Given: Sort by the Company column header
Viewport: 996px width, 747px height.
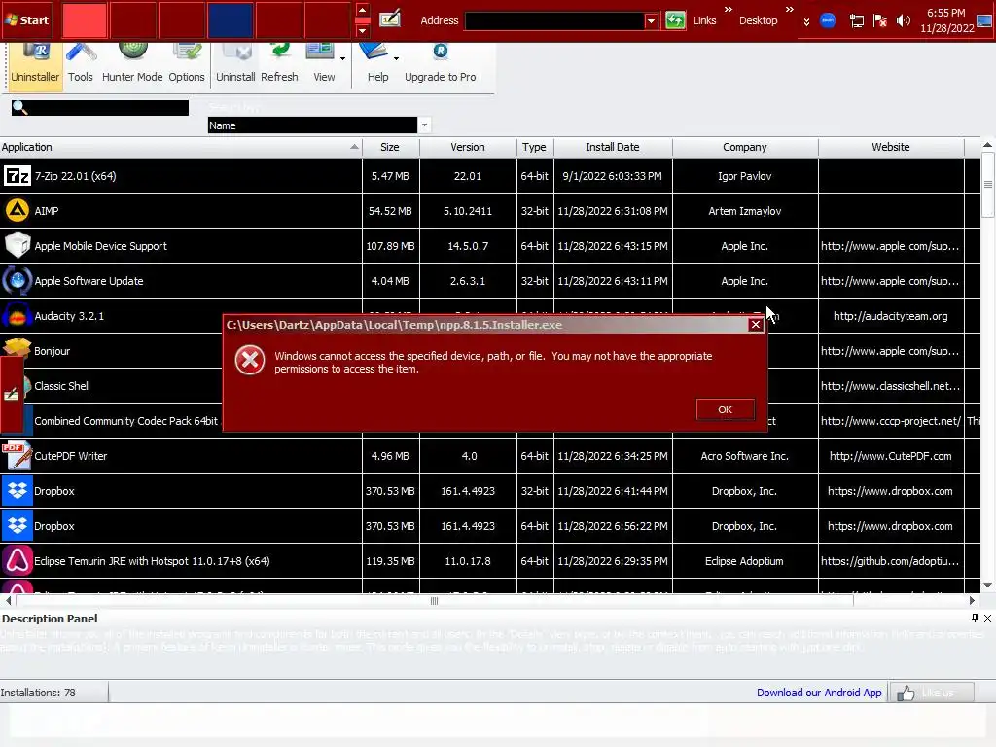Looking at the screenshot, I should [x=744, y=147].
